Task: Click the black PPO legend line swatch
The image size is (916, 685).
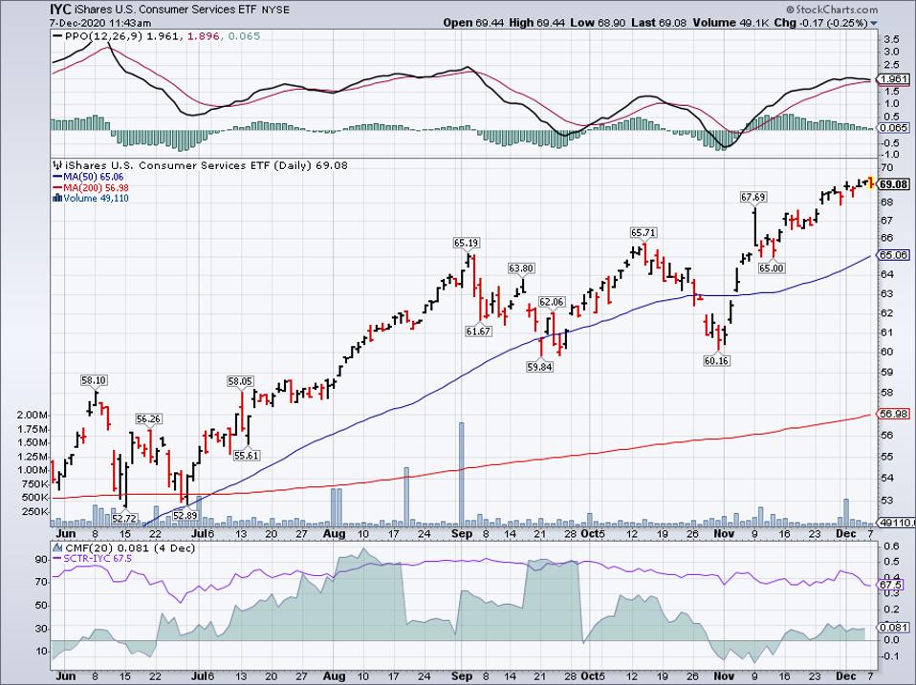Action: coord(57,36)
